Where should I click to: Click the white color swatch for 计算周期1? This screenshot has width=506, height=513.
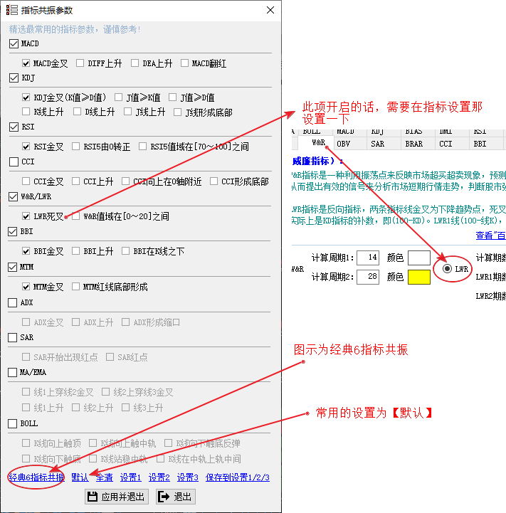[418, 258]
